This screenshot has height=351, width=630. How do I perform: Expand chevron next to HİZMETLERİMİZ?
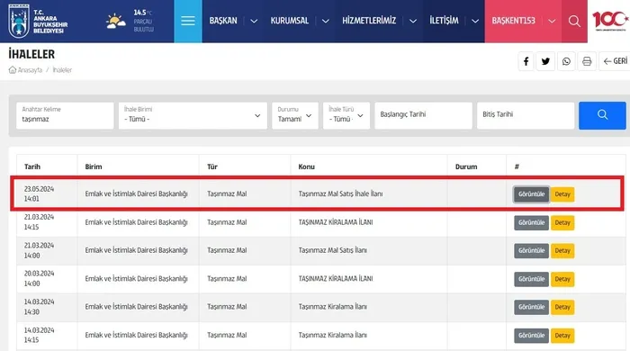pos(412,22)
